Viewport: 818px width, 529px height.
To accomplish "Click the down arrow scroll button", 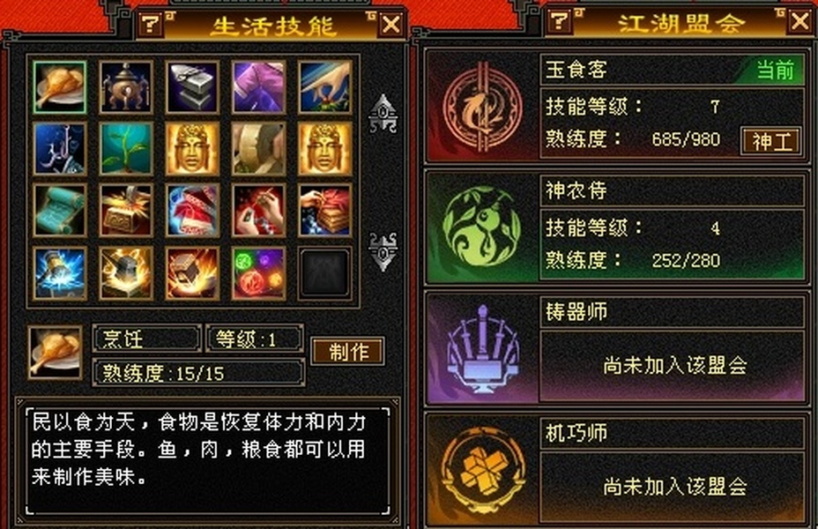I will [383, 251].
